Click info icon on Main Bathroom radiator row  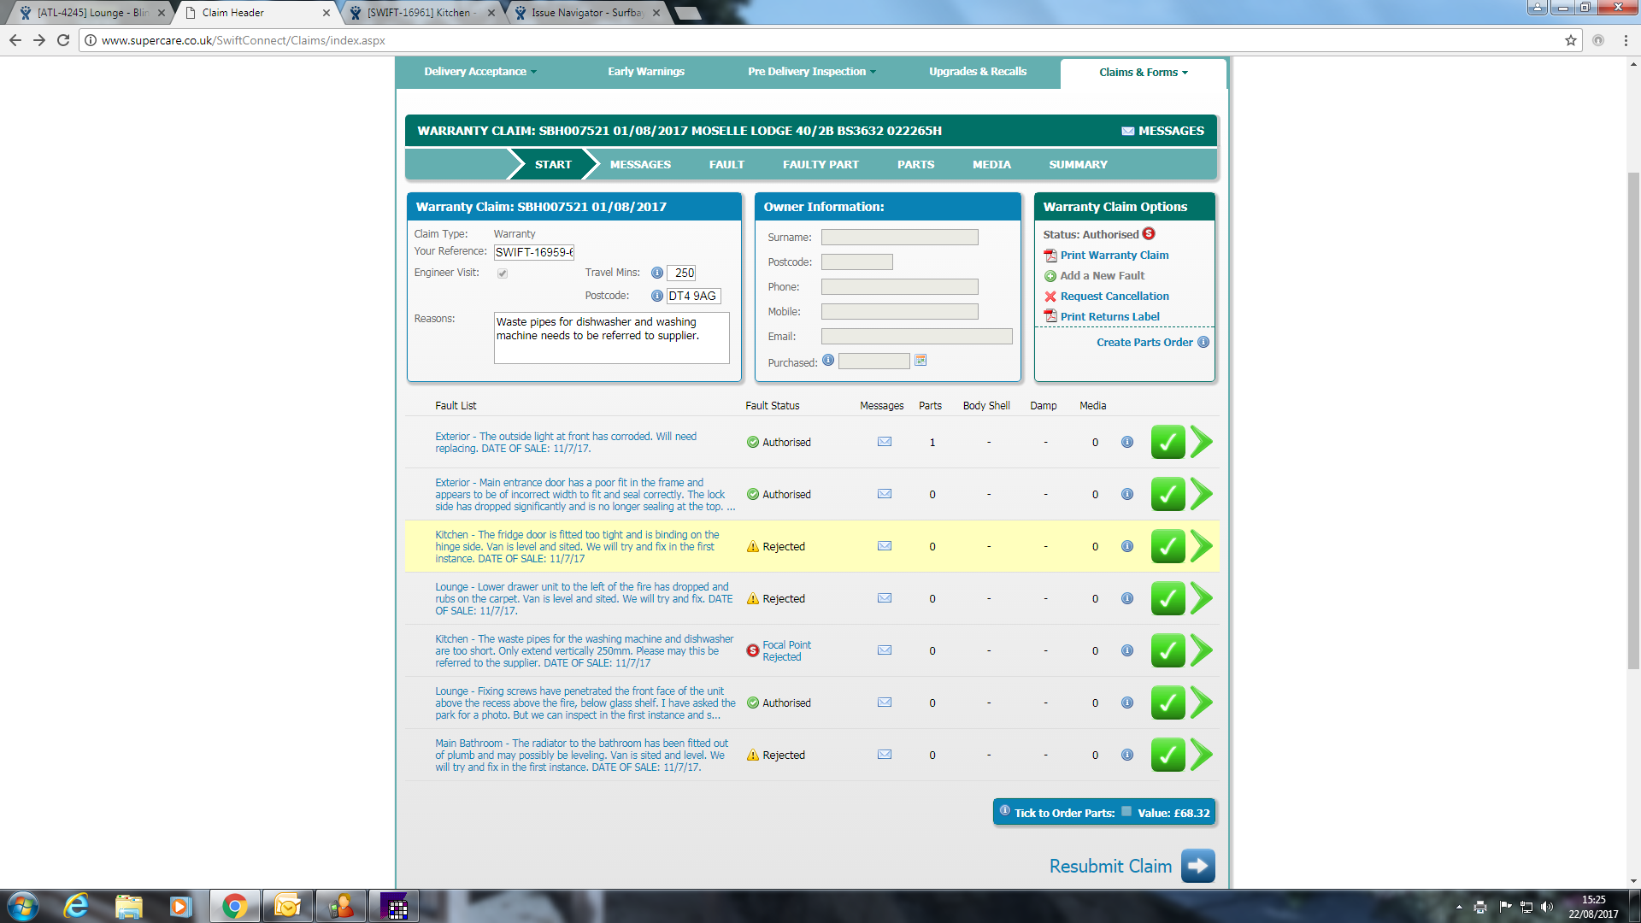tap(1127, 755)
